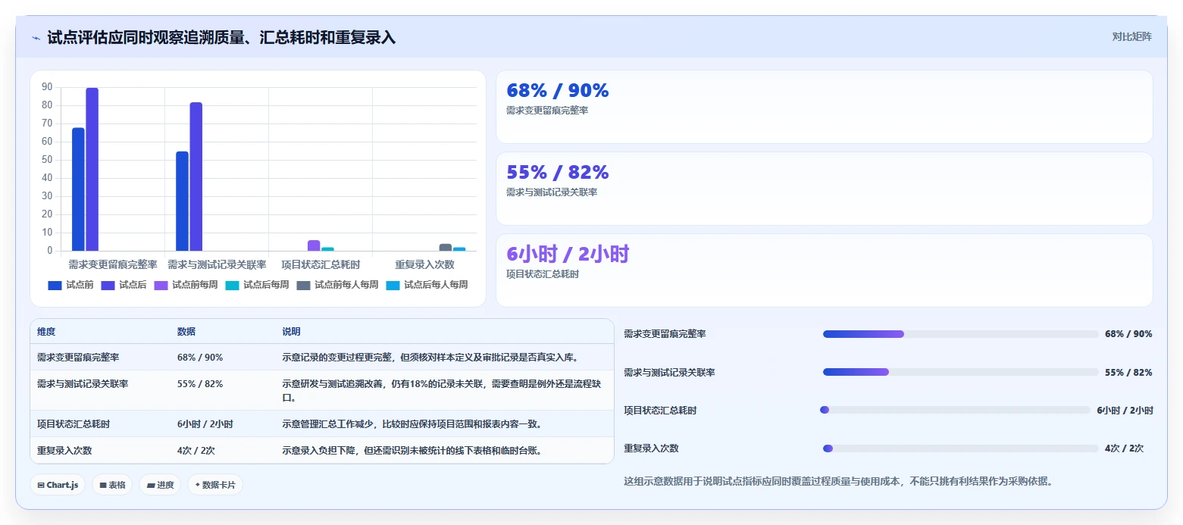
Task: Click the chart x-axis label 需求与测试记录关联率
Action: point(217,264)
